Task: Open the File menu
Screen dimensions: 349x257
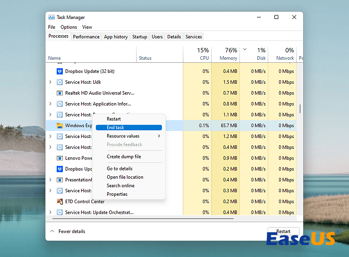Action: click(x=52, y=27)
